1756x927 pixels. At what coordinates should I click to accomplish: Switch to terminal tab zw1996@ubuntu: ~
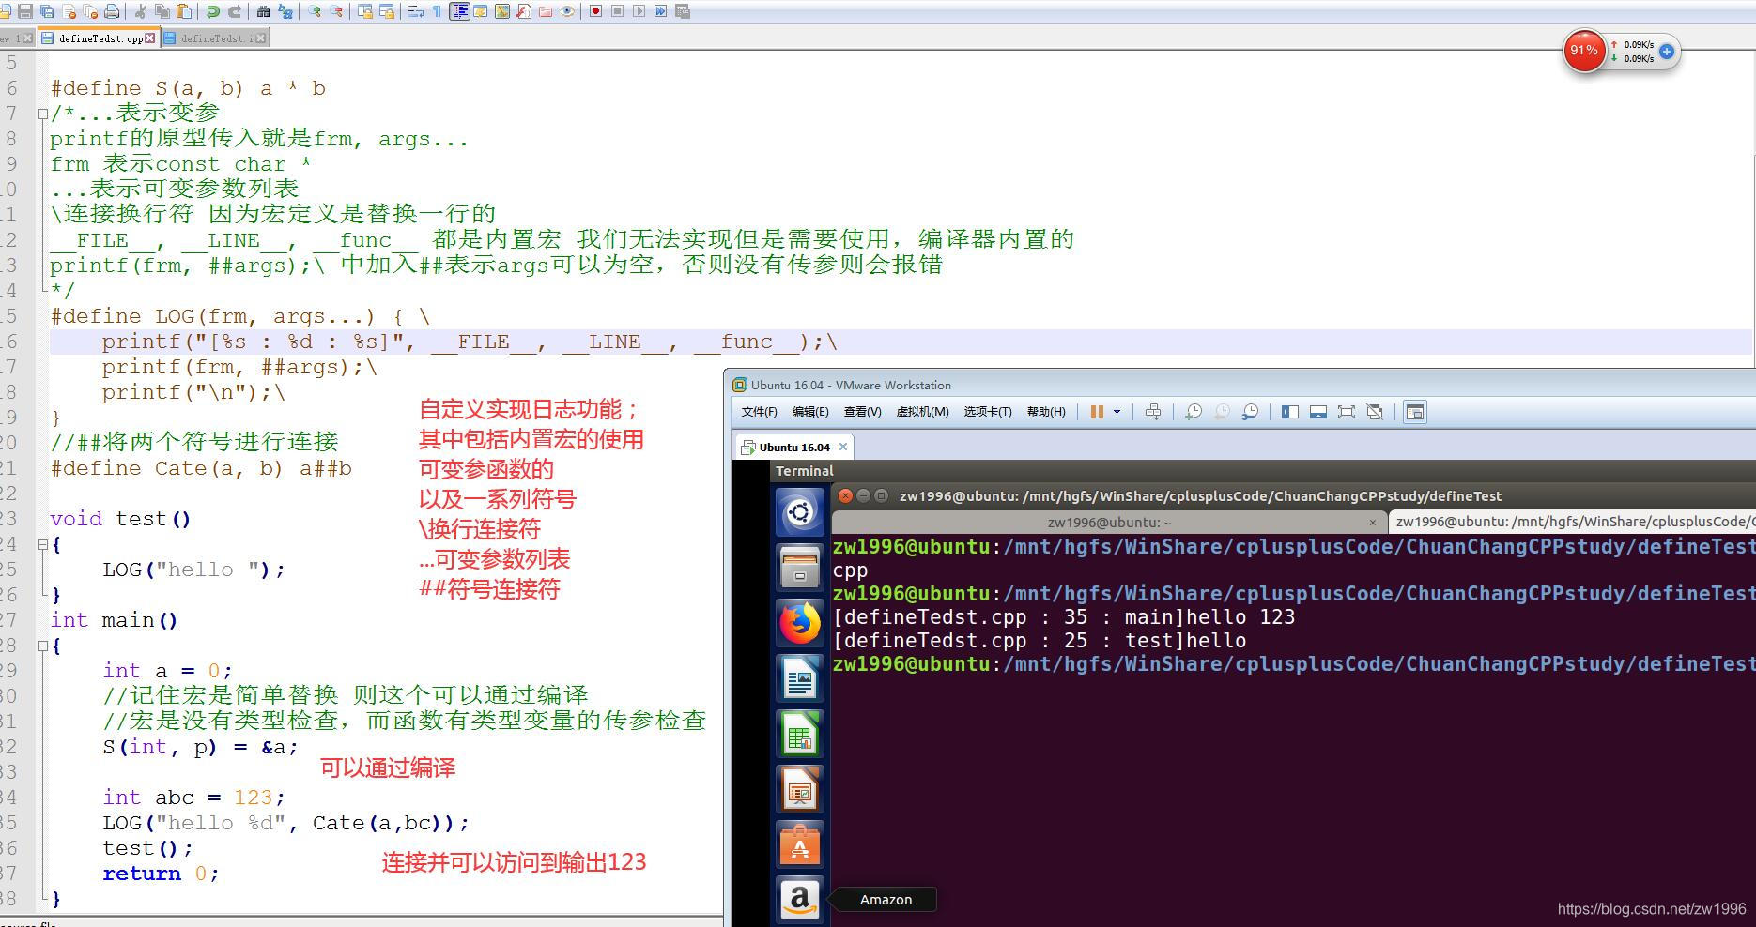click(1109, 522)
